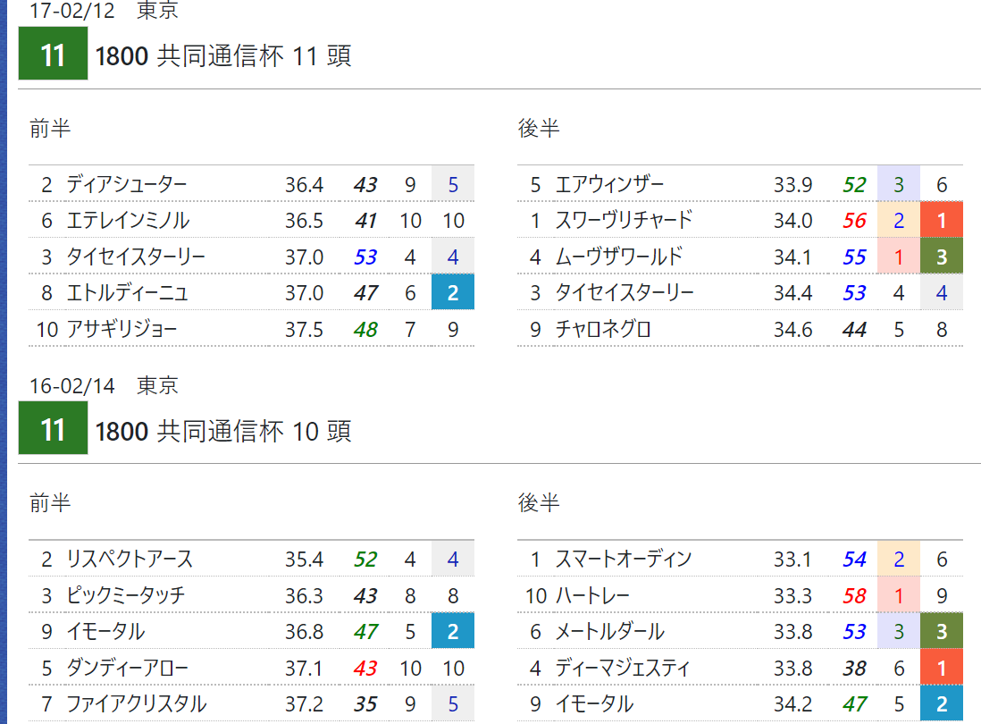Click the red score 58 for ハートレー

854,595
